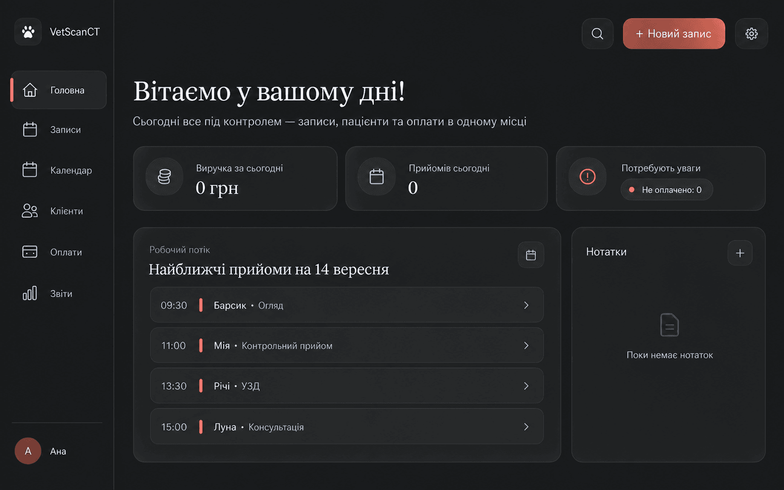
Task: Click the user avatar A
Action: (x=28, y=451)
